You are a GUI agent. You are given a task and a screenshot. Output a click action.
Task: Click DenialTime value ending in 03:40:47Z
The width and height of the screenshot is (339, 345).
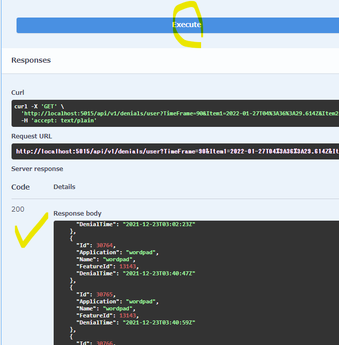[x=158, y=273]
